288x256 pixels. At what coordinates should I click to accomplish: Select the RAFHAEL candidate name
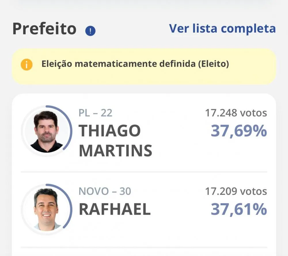[x=115, y=209]
